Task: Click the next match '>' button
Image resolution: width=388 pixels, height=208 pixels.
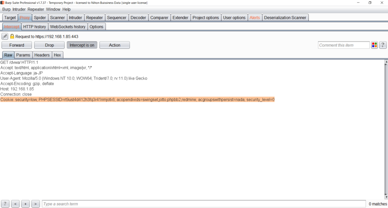Action: [x=36, y=204]
